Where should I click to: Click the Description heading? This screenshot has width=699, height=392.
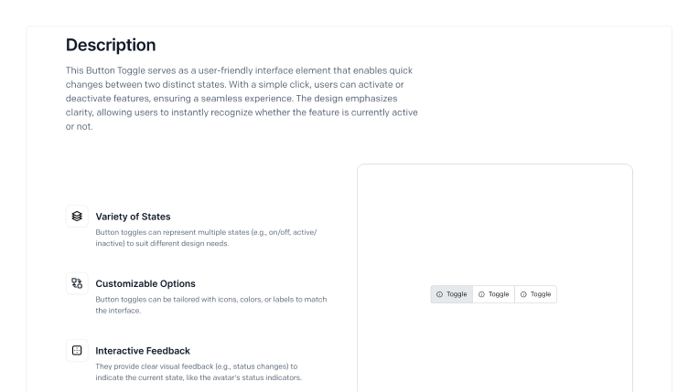111,45
